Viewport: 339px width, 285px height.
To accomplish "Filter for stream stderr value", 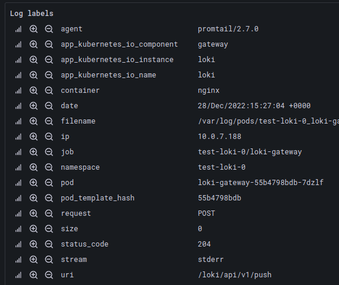I will (34, 260).
